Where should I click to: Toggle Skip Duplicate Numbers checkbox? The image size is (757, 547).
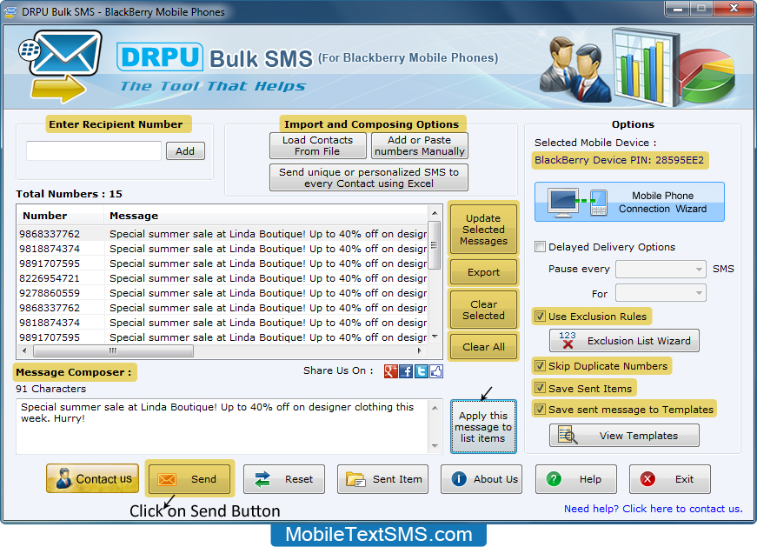[x=541, y=366]
